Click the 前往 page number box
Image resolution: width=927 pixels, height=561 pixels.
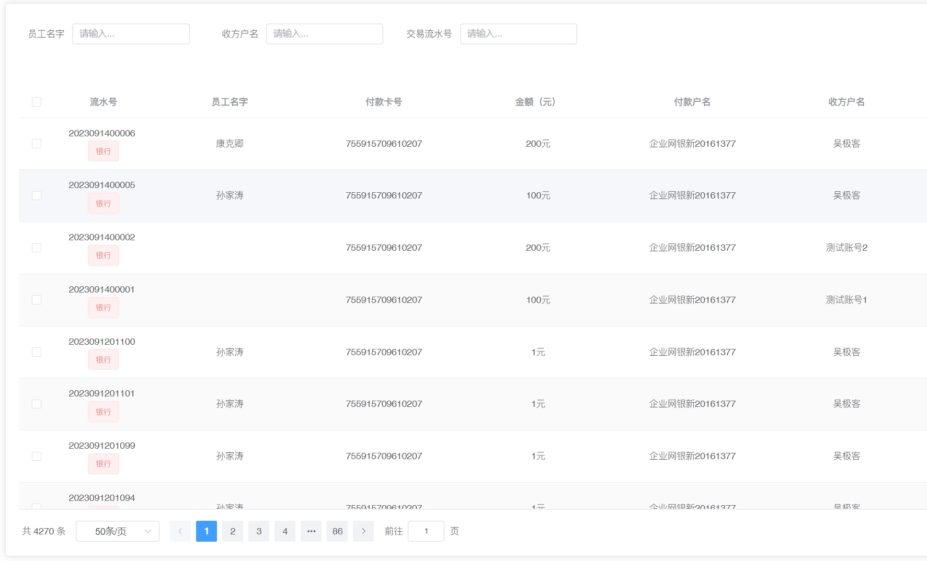coord(426,531)
